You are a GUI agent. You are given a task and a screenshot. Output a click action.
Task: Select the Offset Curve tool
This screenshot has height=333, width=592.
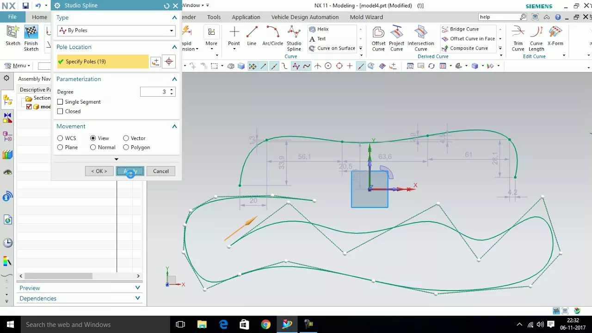point(378,38)
